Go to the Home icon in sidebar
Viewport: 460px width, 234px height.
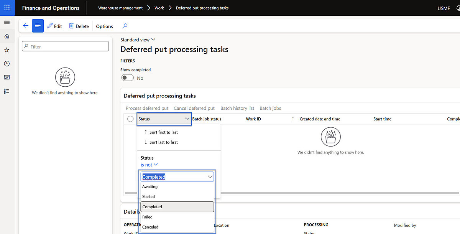(7, 36)
